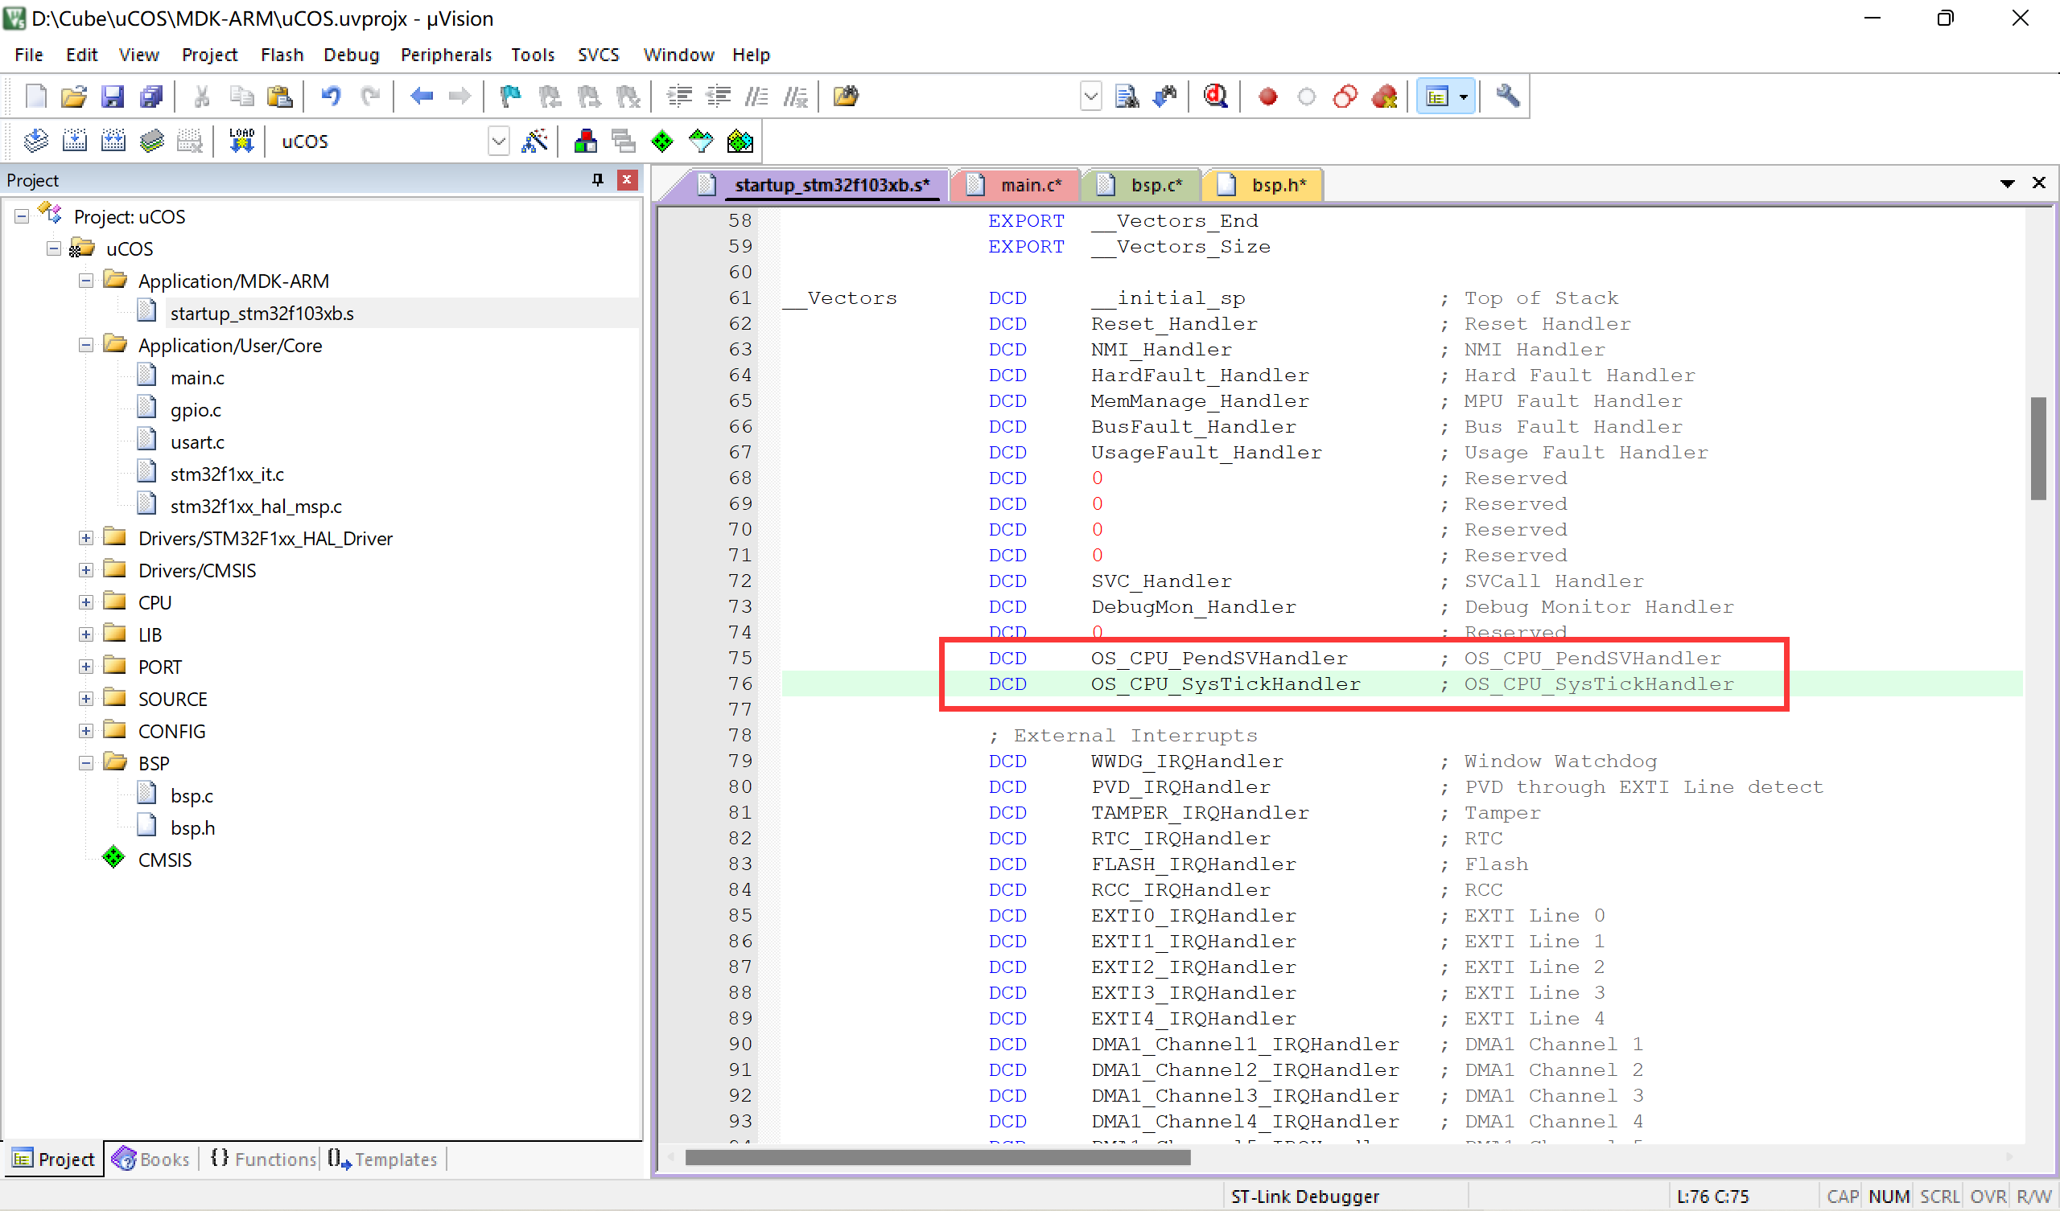Click the horizontal editor scrollbar

940,1156
